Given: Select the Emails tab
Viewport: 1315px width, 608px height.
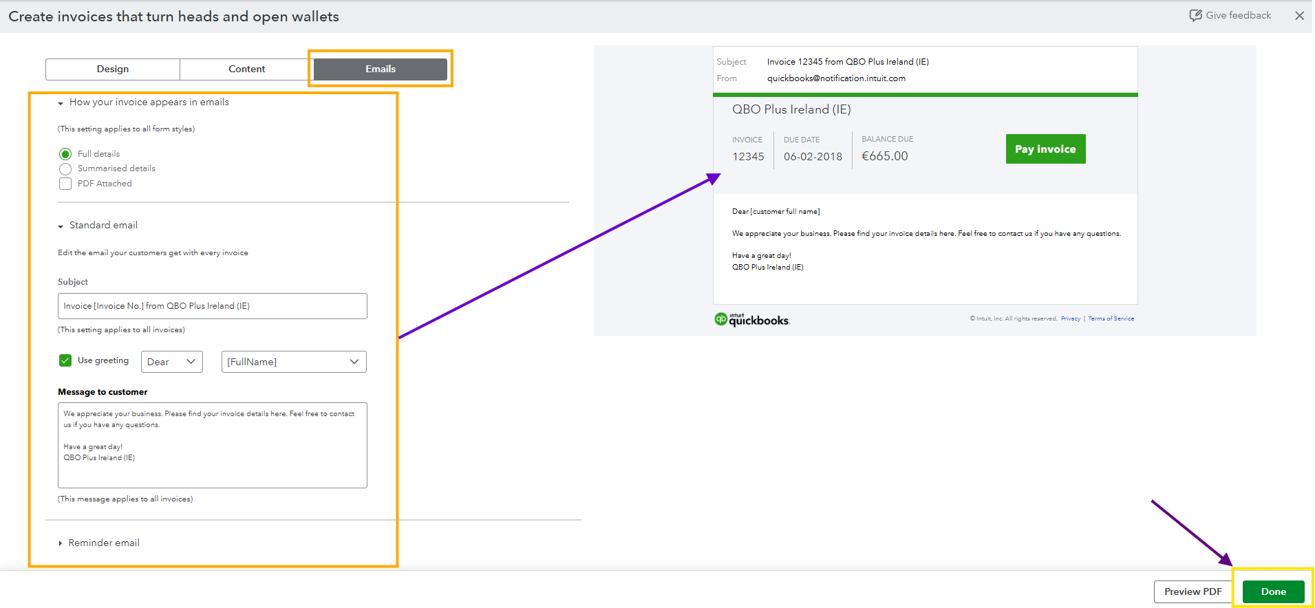Looking at the screenshot, I should pos(381,69).
